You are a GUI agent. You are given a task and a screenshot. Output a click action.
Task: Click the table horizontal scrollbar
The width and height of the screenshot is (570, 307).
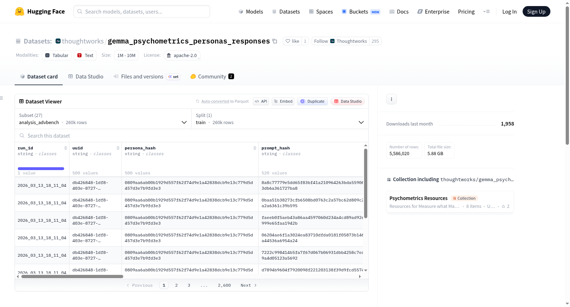72,276
